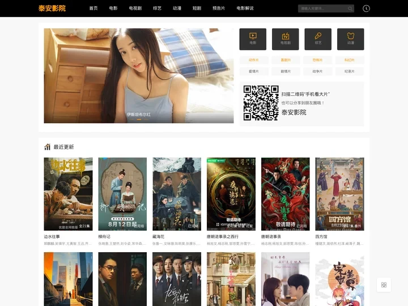Filter by 喜剧片 genre

coord(286,60)
